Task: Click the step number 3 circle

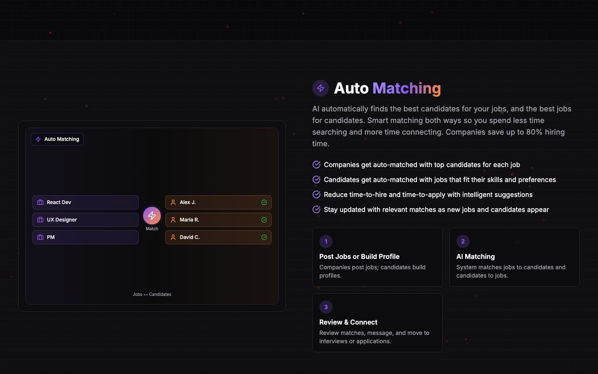Action: (x=326, y=307)
